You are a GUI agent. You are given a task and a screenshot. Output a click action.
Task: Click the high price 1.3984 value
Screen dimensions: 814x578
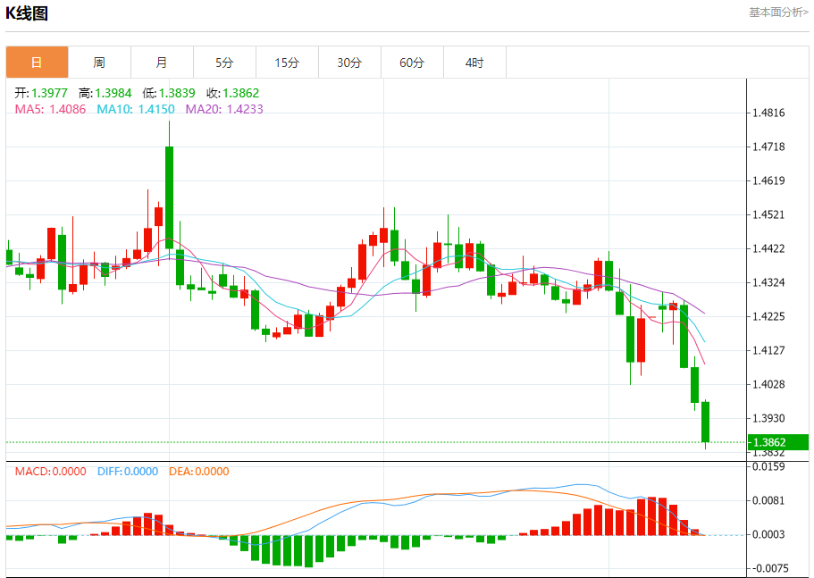click(113, 93)
